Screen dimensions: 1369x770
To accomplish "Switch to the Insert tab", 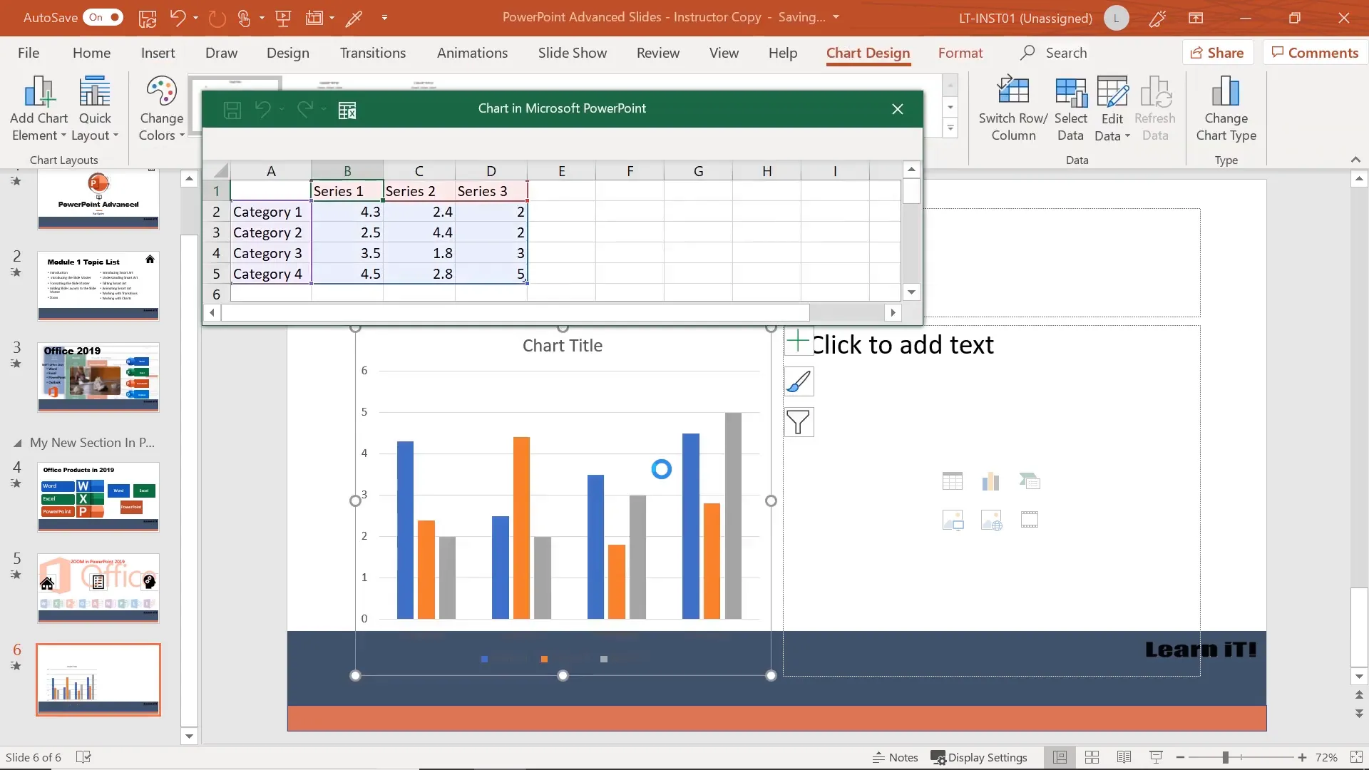I will pos(158,53).
